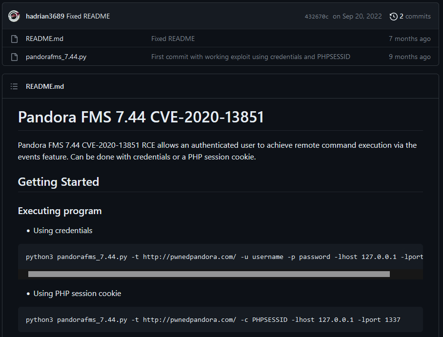Click the 'Getting Started' heading
This screenshot has height=337, width=443.
(x=59, y=182)
